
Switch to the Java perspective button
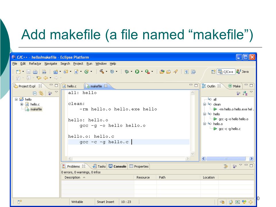[243, 72]
